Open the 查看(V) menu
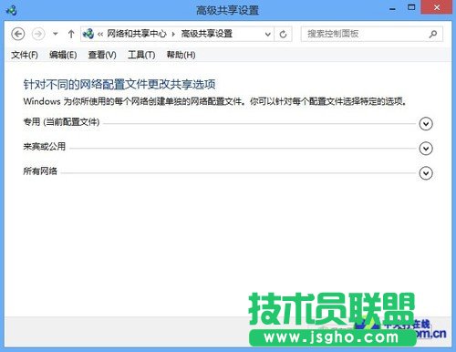 102,55
